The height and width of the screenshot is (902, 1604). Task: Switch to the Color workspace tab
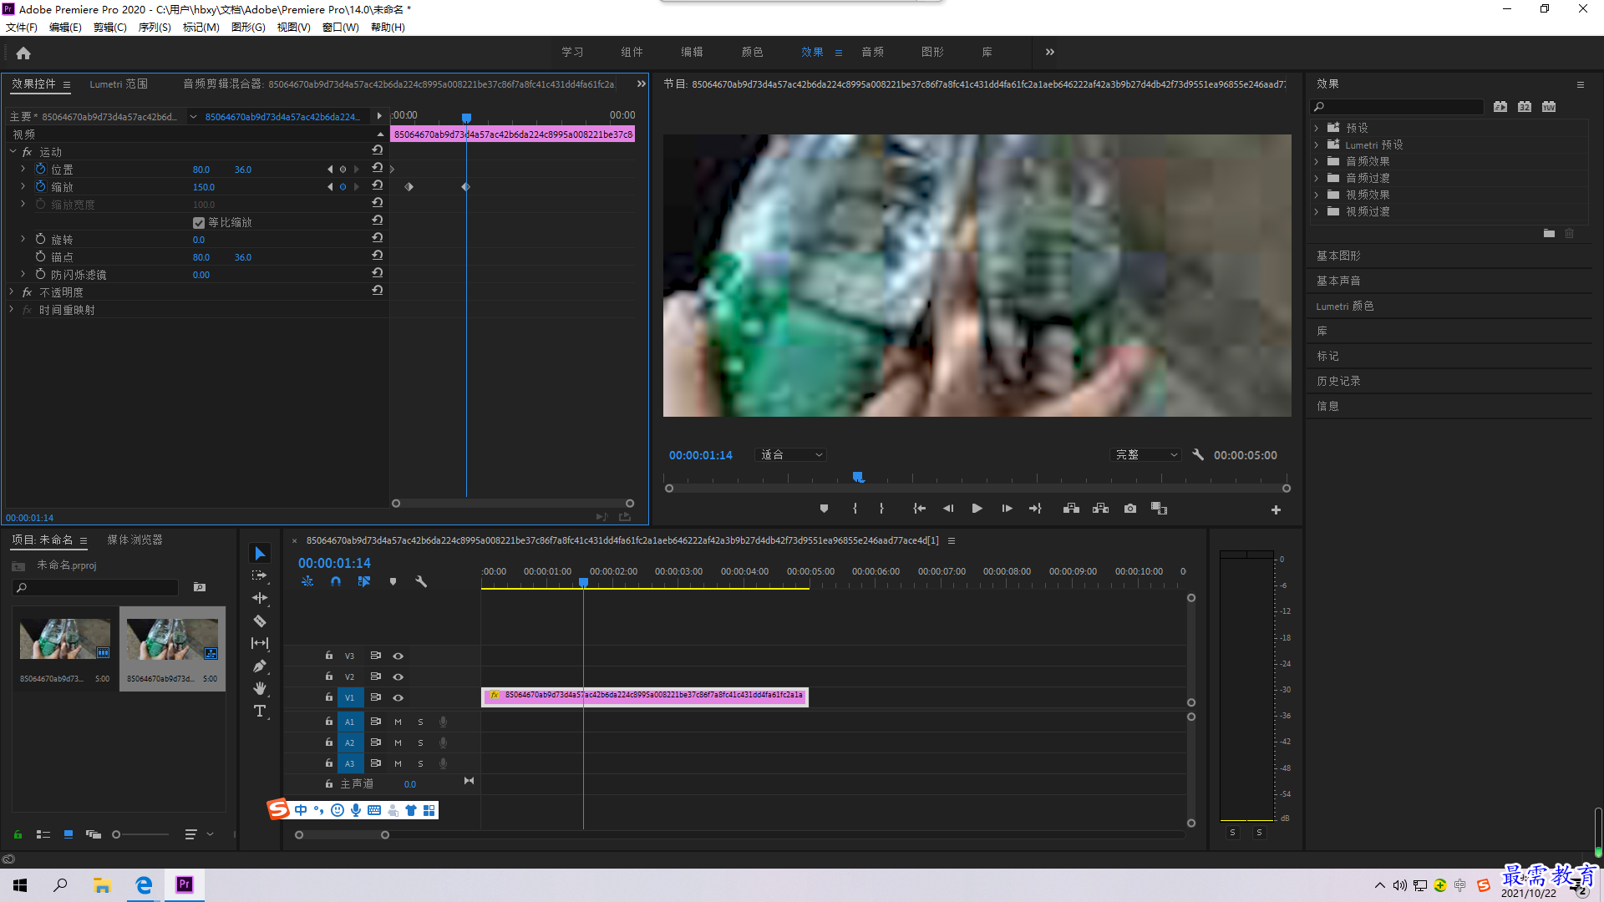(x=752, y=52)
